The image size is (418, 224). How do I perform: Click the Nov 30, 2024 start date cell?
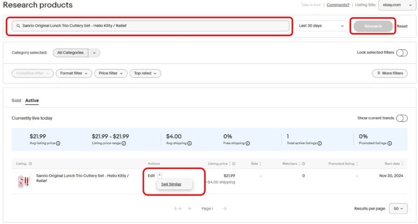(x=391, y=175)
